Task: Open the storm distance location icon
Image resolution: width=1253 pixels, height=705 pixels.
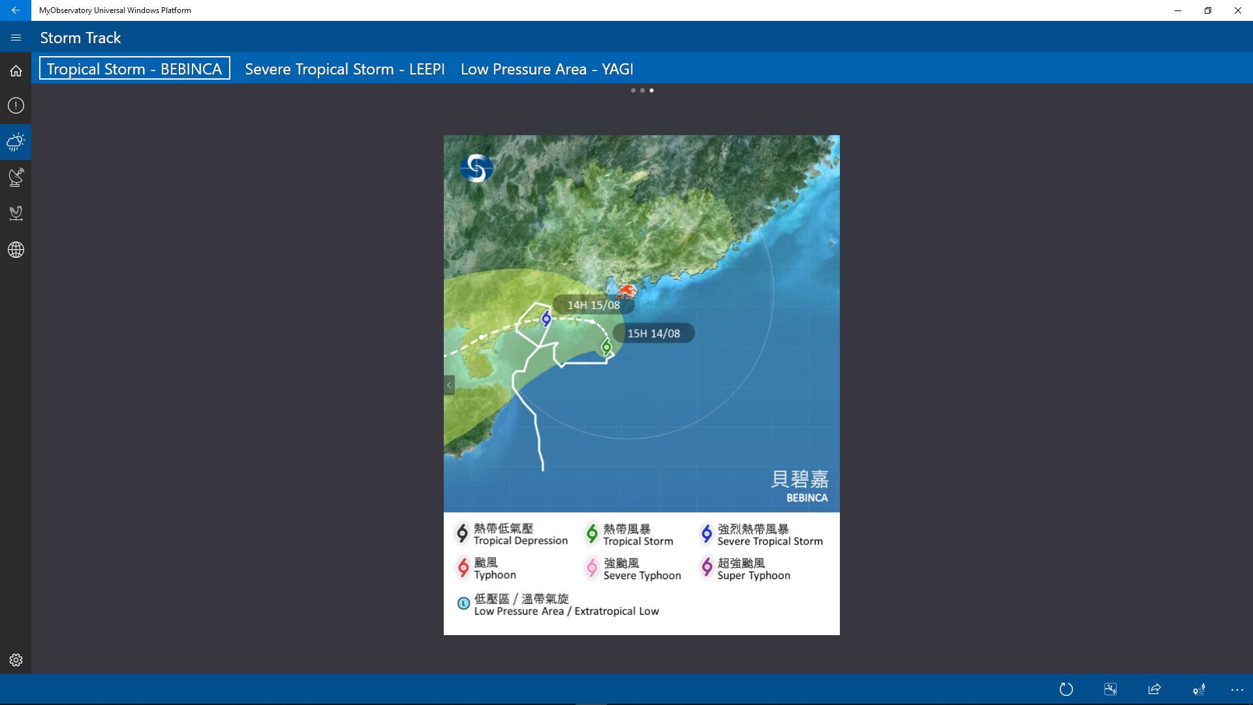Action: 1199,689
